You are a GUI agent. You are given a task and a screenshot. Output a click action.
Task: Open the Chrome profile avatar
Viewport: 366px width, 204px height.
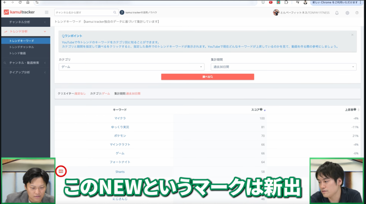click(x=305, y=2)
